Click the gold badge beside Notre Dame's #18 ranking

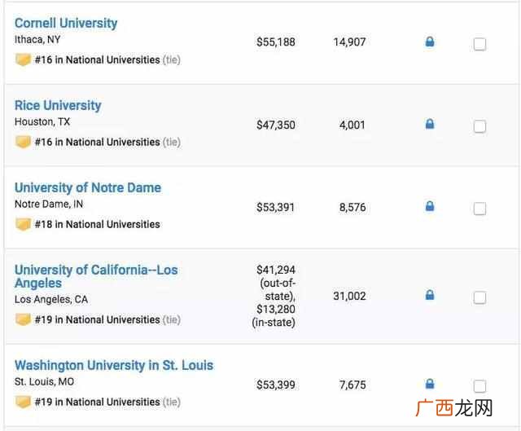23,225
